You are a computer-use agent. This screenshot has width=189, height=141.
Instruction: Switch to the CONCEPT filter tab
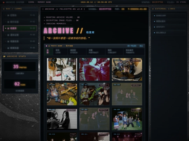[114, 52]
